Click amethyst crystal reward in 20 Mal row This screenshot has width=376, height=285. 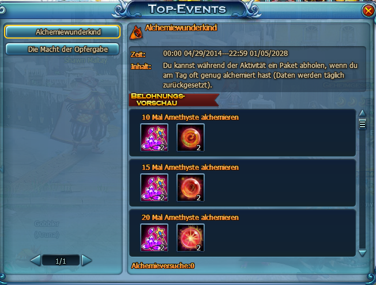[x=154, y=238]
